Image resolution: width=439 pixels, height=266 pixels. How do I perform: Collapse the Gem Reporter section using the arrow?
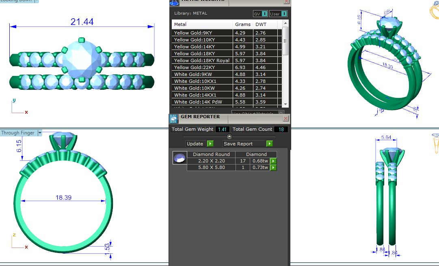[229, 136]
